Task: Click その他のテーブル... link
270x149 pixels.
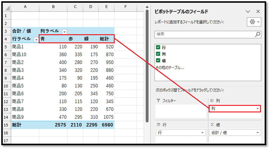Action: [169, 67]
